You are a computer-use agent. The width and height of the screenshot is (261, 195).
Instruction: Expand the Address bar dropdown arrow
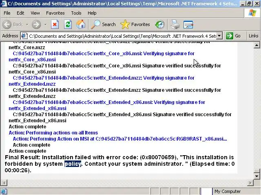point(219,36)
